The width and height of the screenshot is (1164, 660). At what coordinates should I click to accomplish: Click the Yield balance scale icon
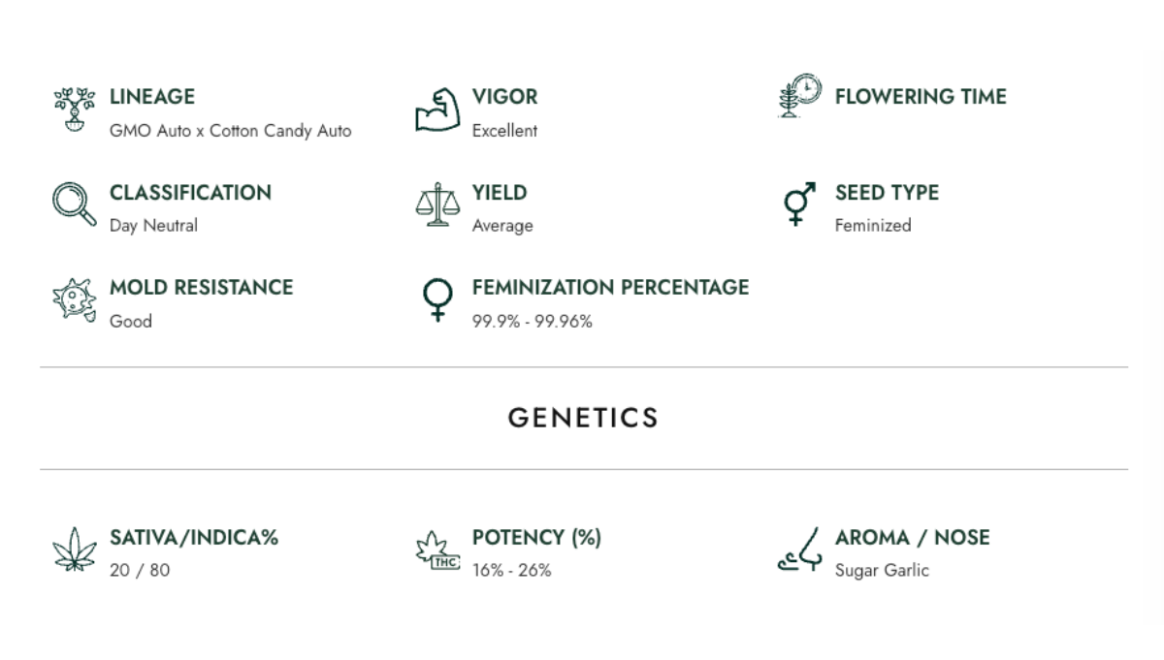[436, 204]
